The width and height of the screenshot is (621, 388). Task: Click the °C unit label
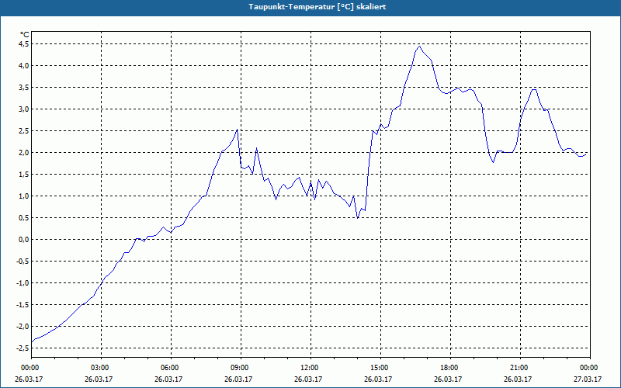[x=25, y=35]
